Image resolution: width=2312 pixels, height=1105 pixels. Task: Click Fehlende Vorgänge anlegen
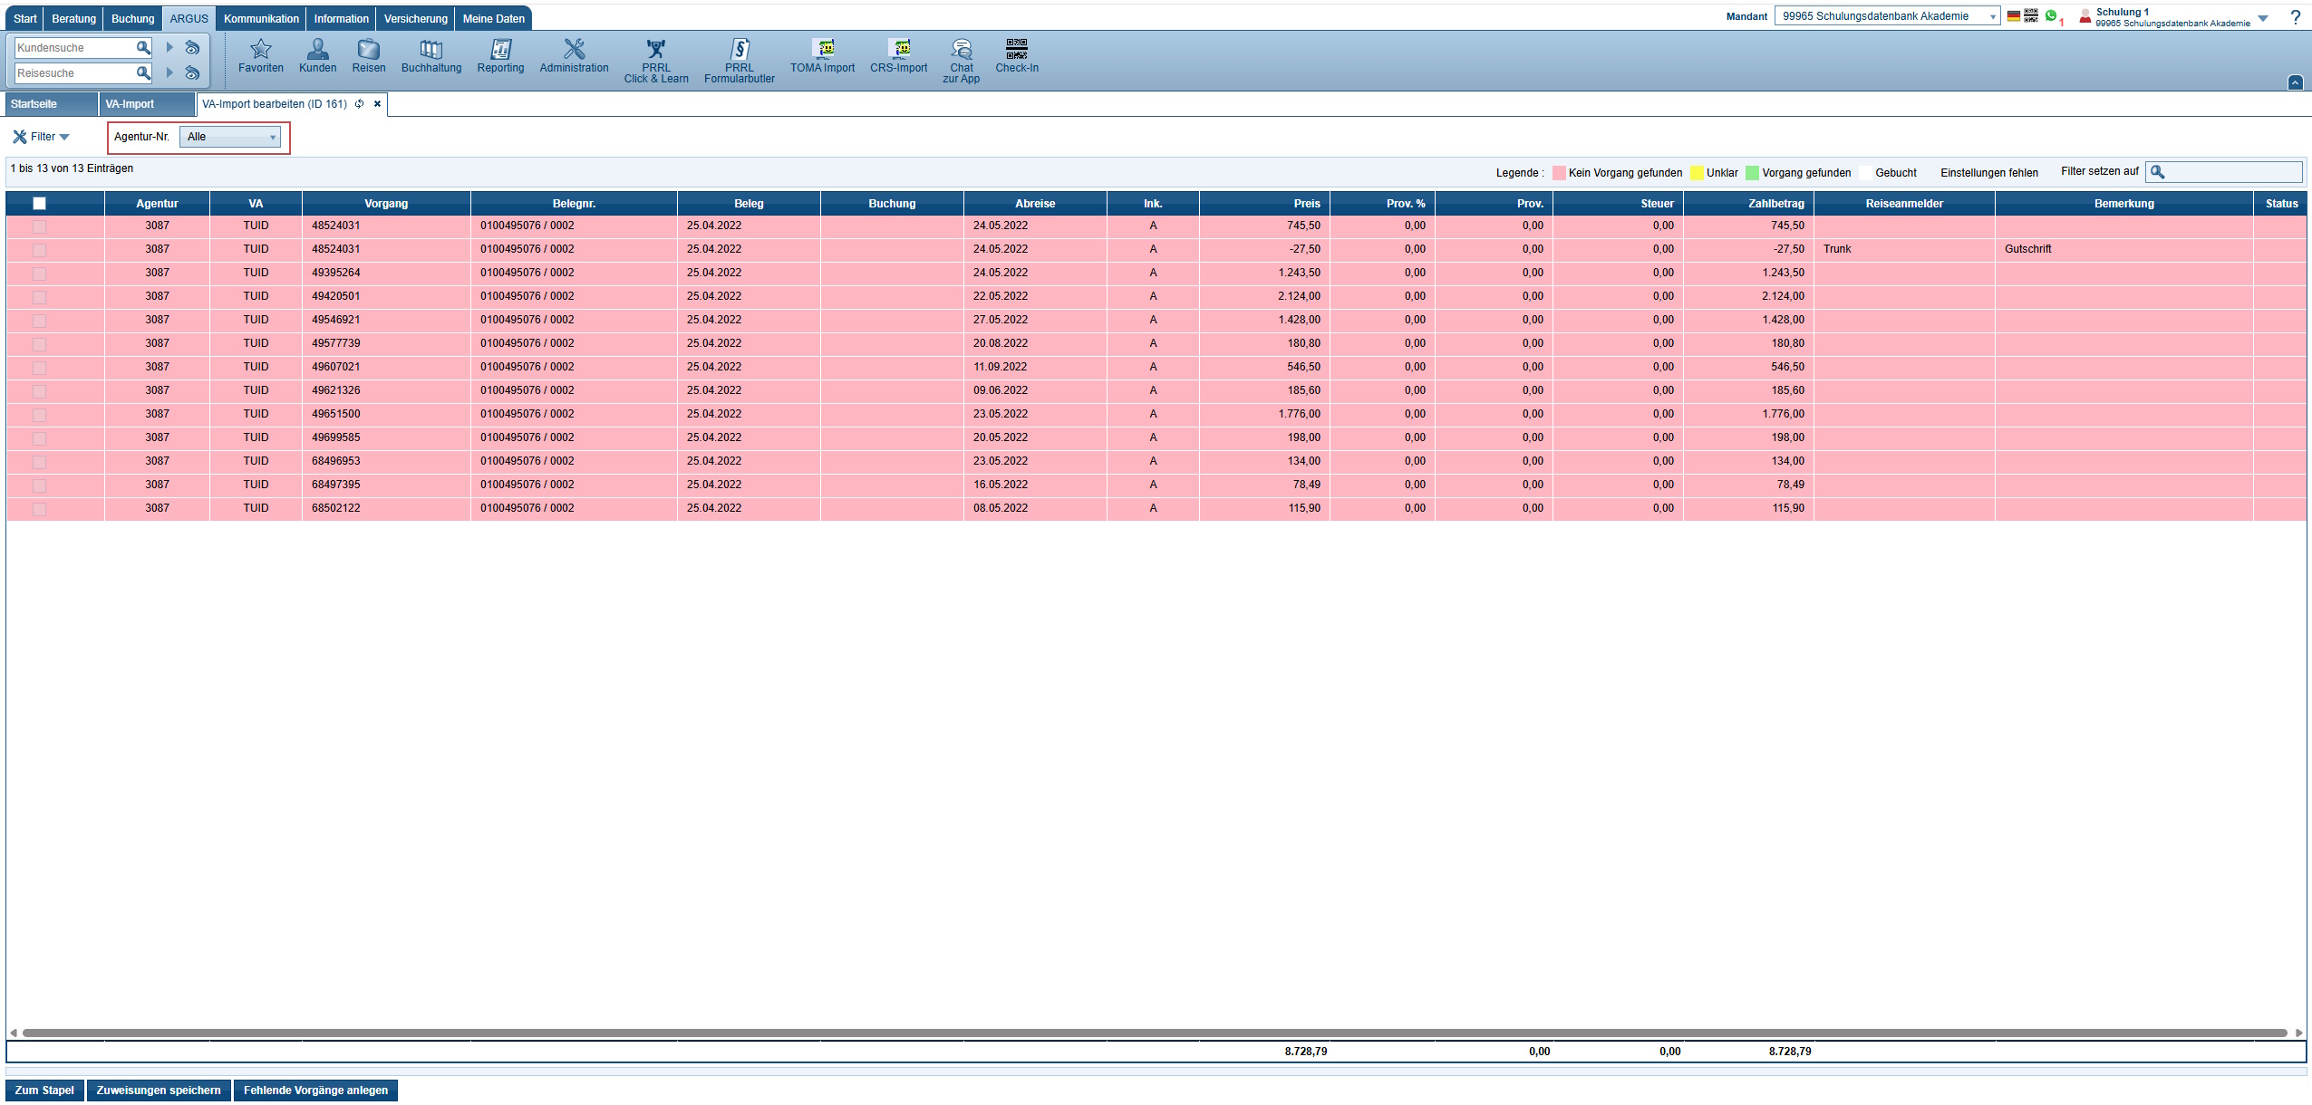point(315,1091)
